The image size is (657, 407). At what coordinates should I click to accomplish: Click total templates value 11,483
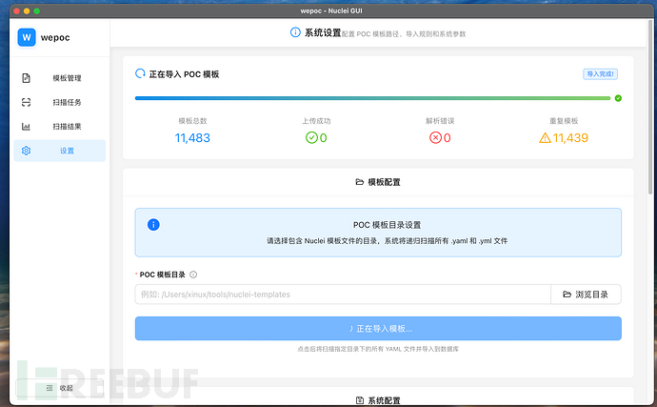[192, 137]
